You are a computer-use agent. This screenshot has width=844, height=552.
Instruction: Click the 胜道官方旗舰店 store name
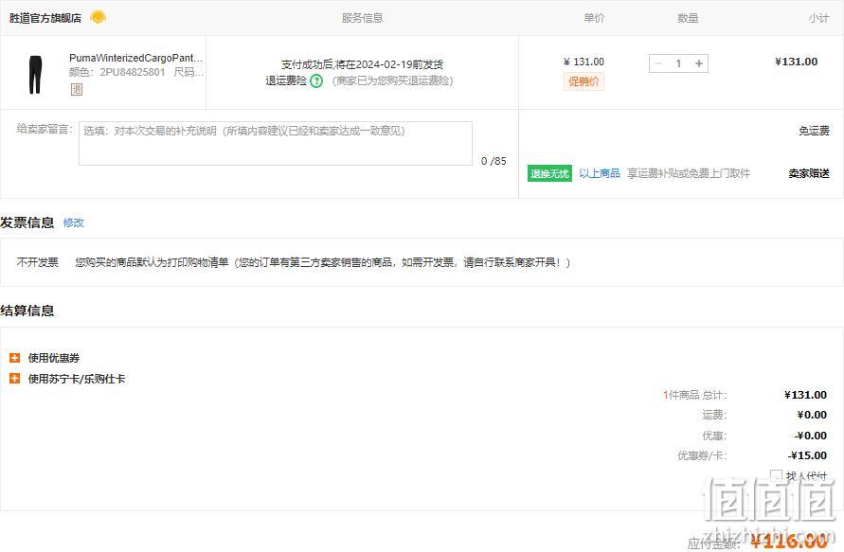45,18
